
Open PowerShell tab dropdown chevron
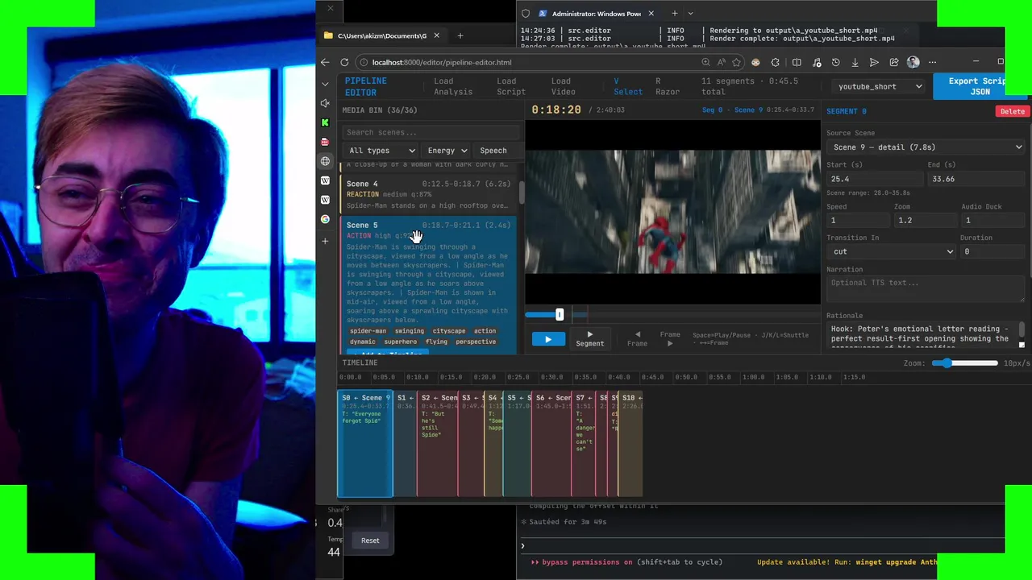pos(690,13)
